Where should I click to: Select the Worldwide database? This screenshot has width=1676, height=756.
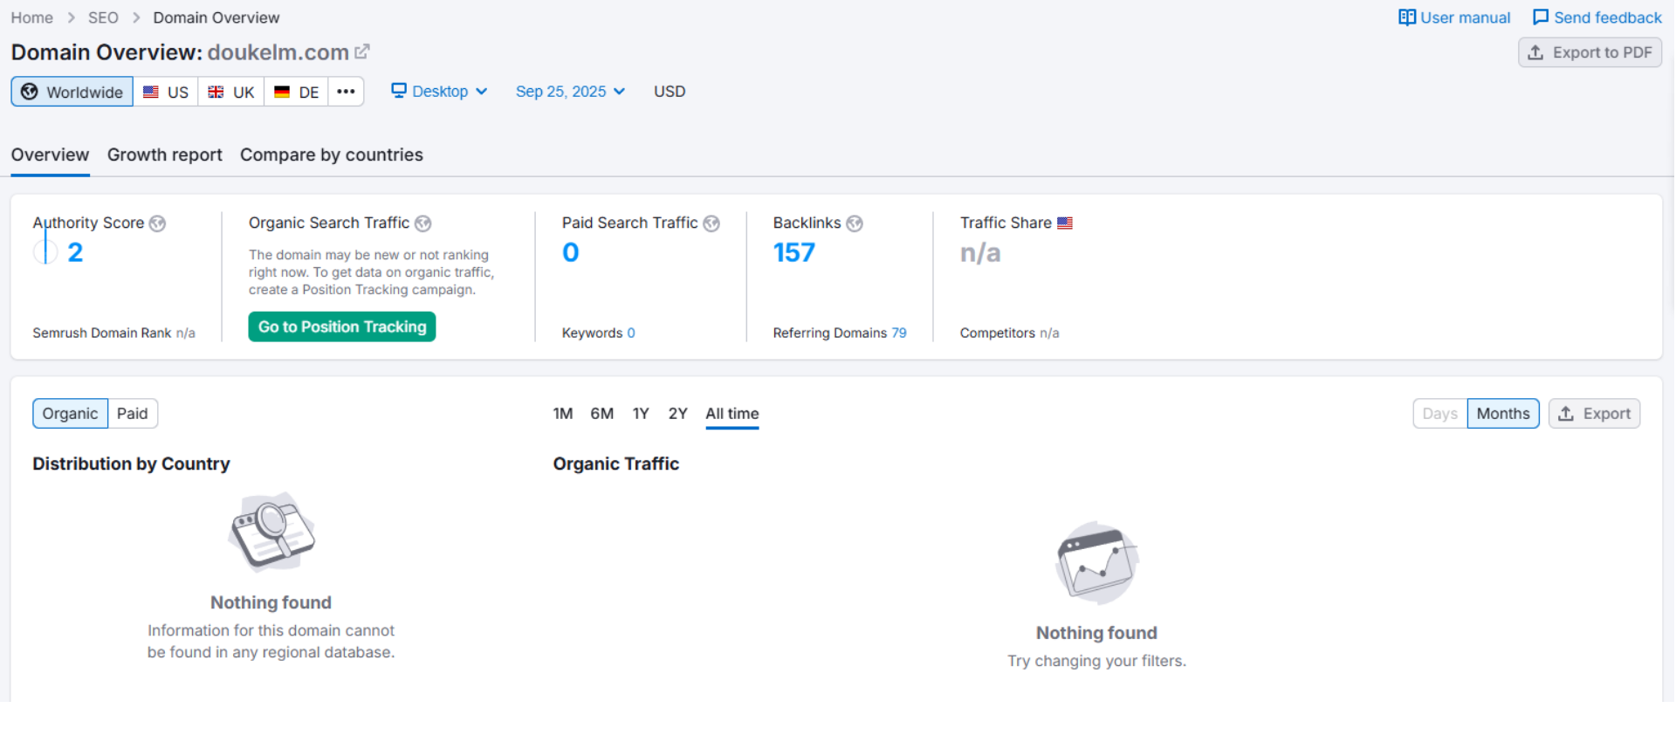tap(72, 92)
